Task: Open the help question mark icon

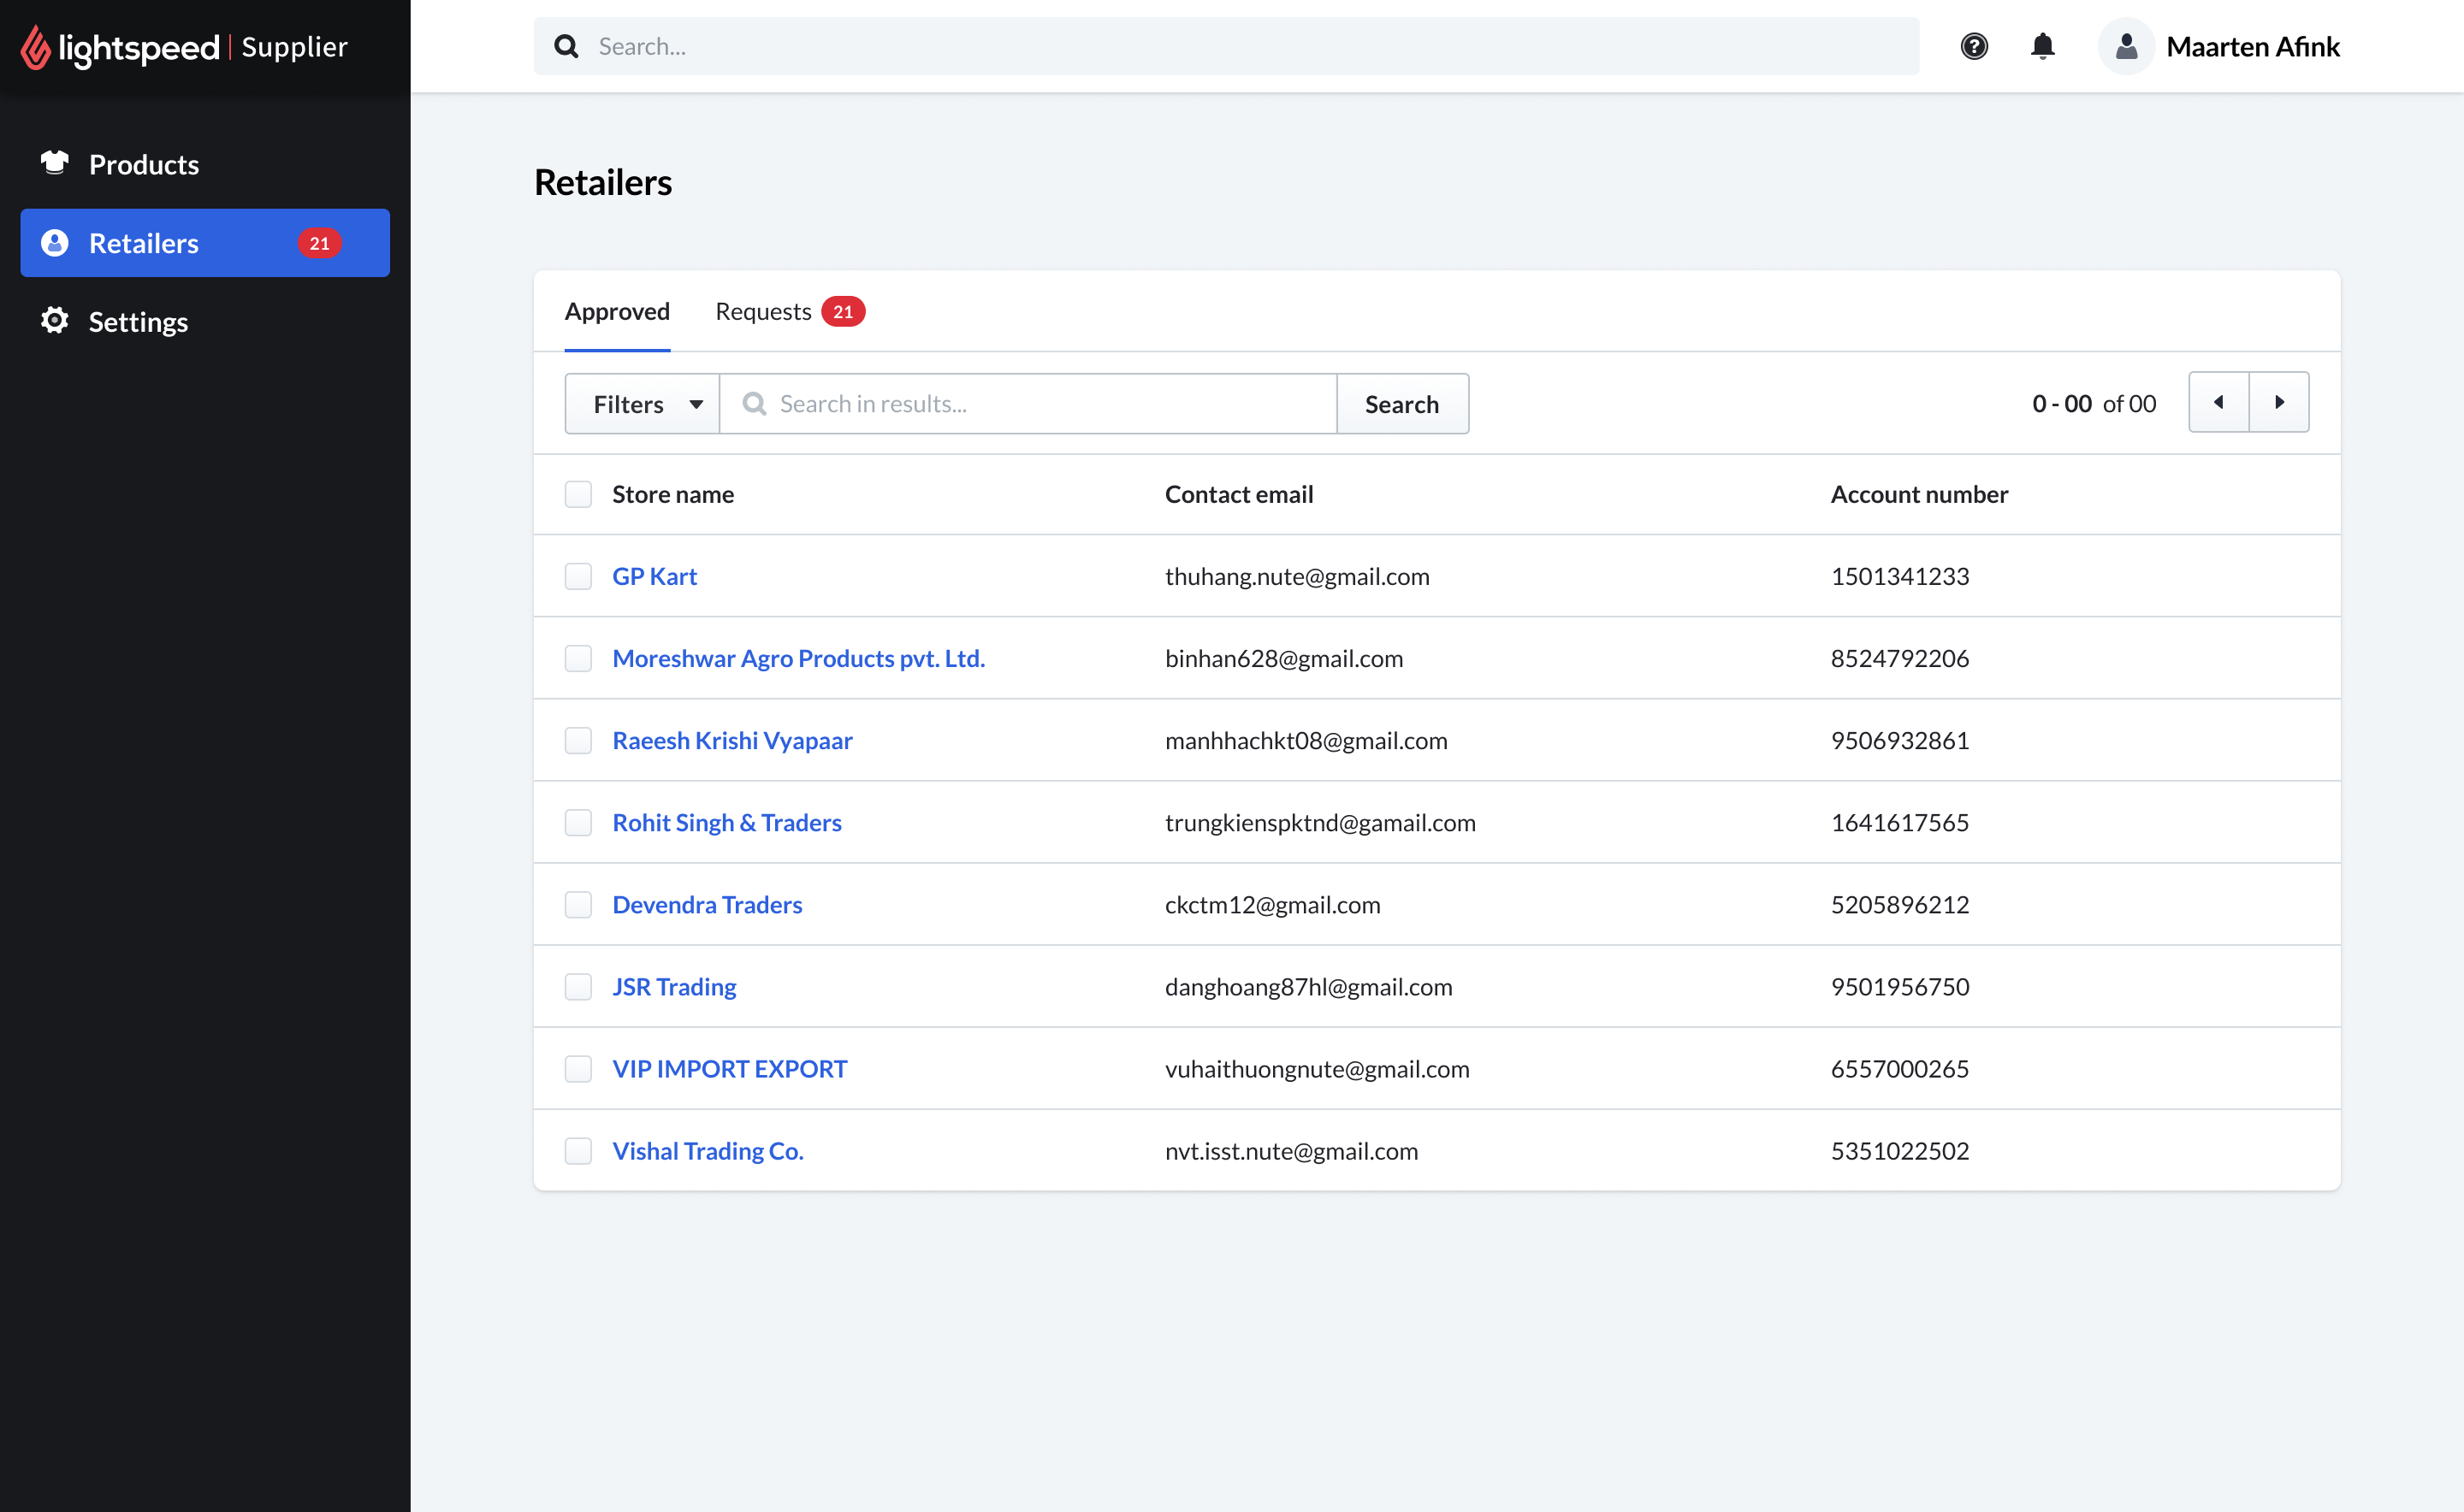Action: tap(1974, 47)
